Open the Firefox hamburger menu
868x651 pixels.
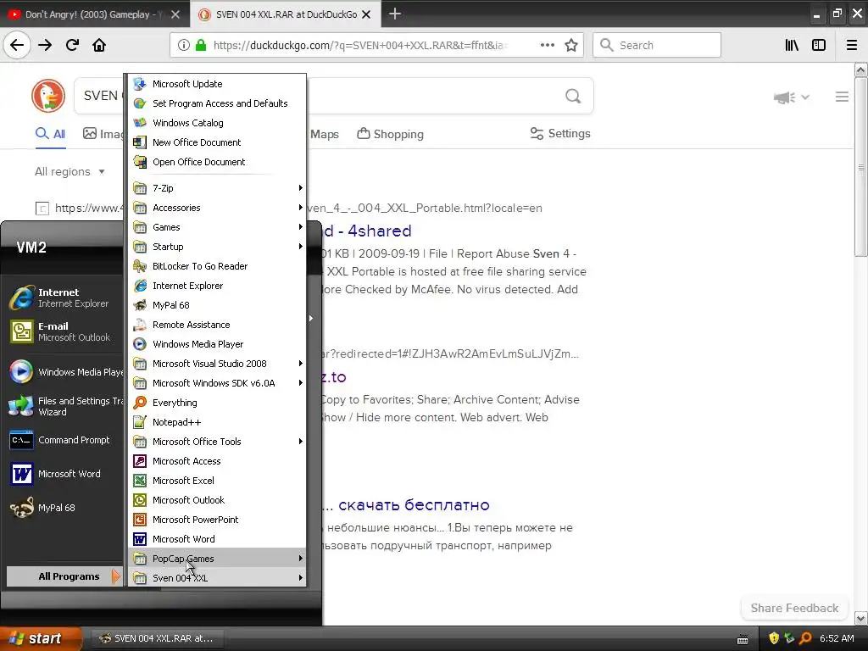[852, 45]
